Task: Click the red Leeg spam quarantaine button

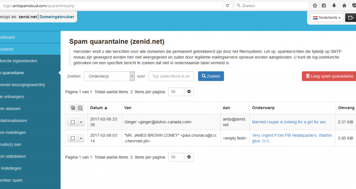Action: tap(329, 76)
